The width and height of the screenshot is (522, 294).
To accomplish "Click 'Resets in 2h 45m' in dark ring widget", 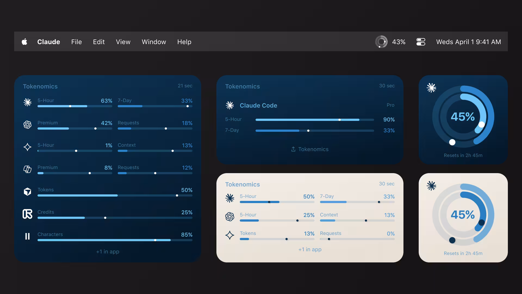I will (x=463, y=155).
